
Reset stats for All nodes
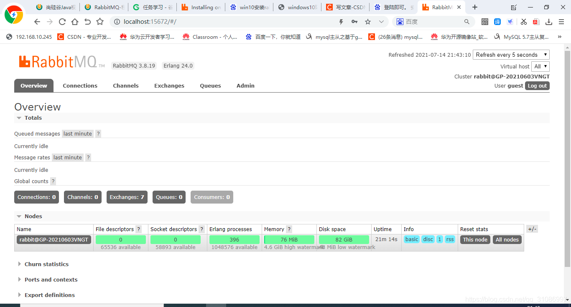click(507, 240)
